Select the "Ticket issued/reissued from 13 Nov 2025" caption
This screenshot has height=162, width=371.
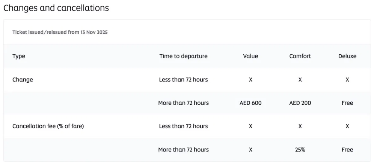pos(60,32)
